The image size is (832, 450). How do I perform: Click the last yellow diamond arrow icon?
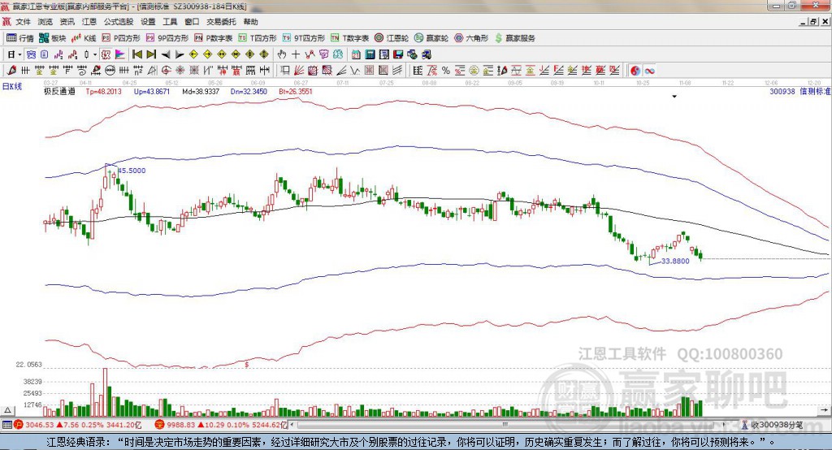264,54
